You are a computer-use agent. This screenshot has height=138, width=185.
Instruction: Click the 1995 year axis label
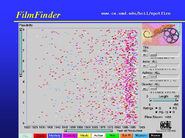142,127
